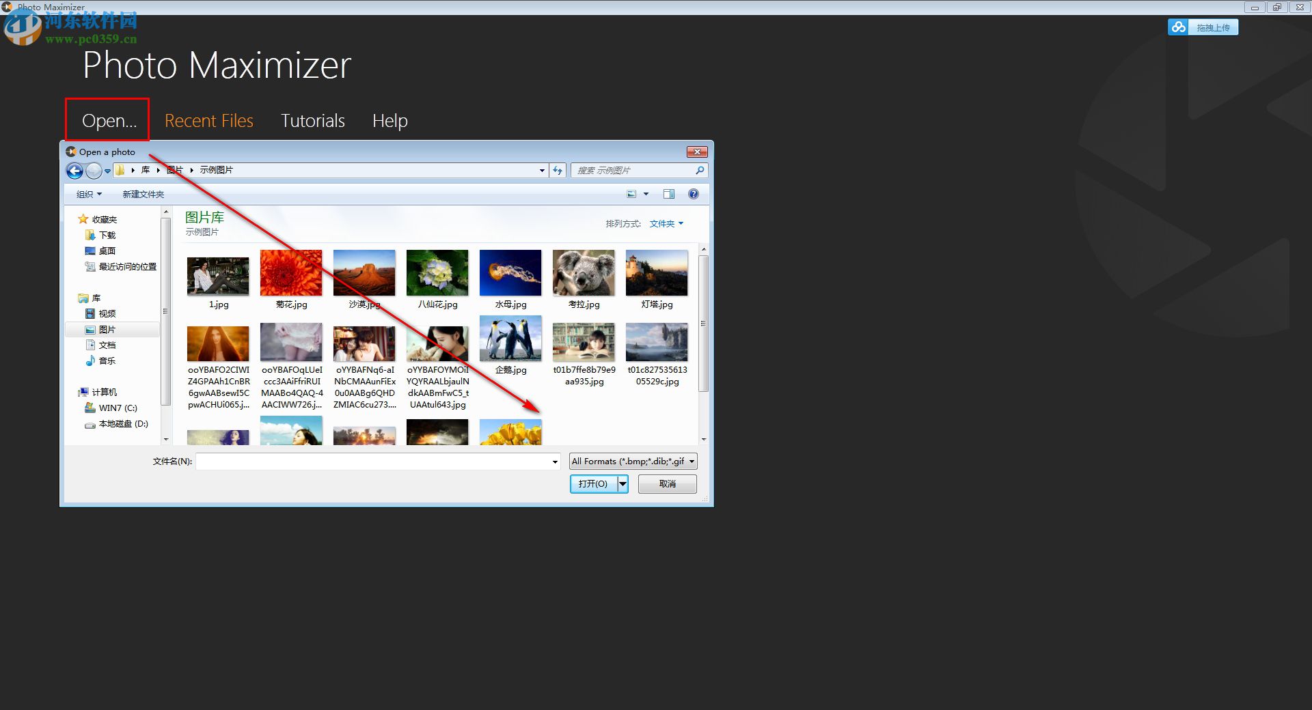The image size is (1312, 710).
Task: Open the 文件夹 arrange-by dropdown
Action: click(x=666, y=224)
